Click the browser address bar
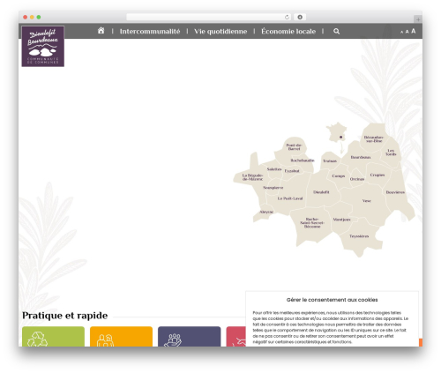Screen dimensions: 441x373 click(209, 17)
